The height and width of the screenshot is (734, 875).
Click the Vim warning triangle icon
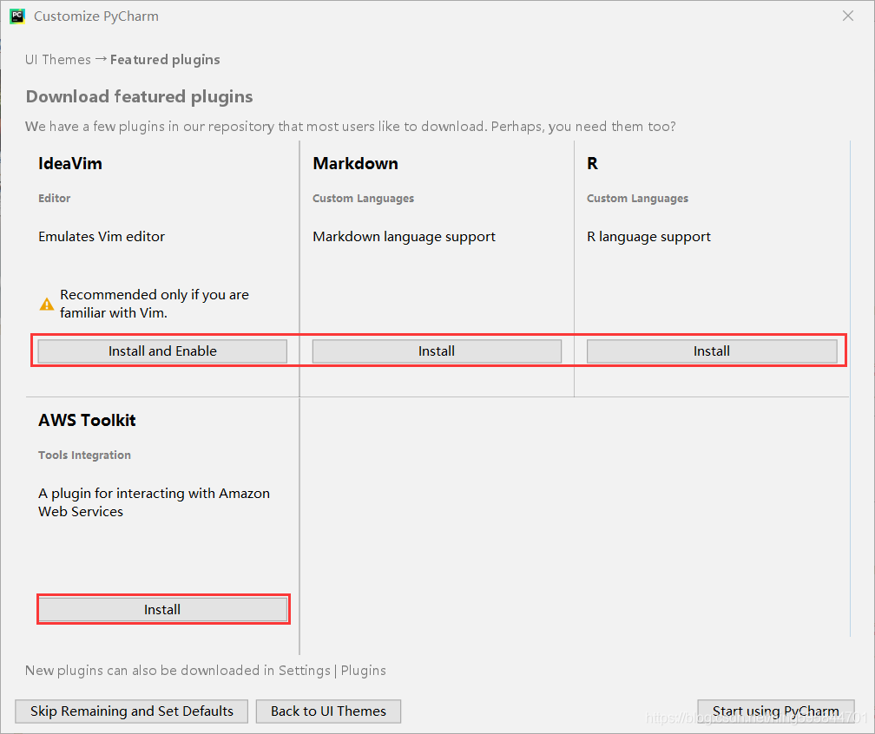coord(47,304)
